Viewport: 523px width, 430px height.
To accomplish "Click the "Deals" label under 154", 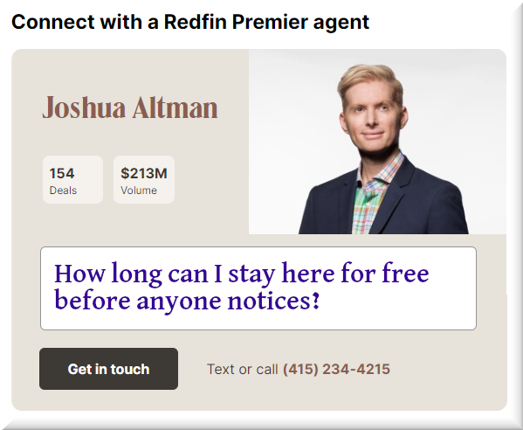I will 63,191.
